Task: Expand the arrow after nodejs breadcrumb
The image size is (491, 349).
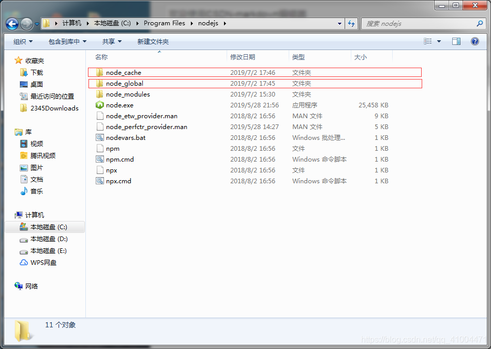Action: tap(225, 23)
